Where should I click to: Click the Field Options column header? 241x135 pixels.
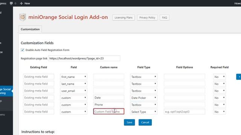[185, 67]
